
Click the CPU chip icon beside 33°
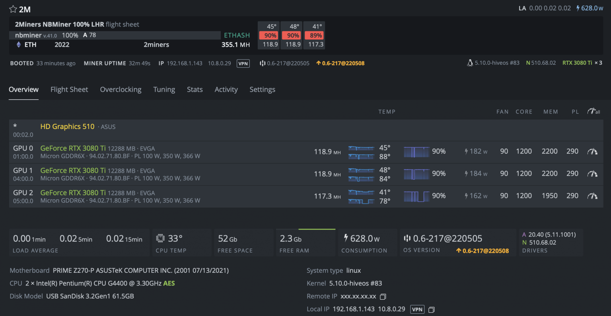(x=160, y=237)
